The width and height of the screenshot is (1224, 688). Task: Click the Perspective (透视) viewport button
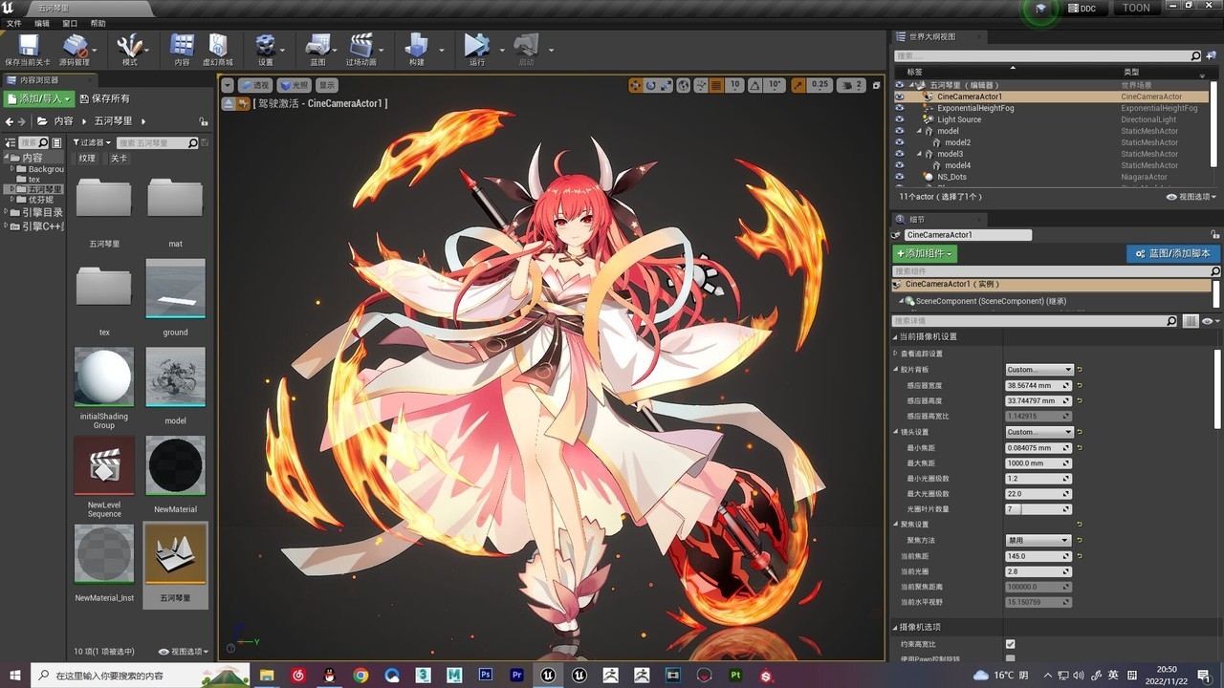[254, 85]
